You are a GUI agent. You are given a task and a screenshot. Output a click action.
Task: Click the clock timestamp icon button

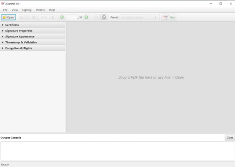[x=104, y=17]
